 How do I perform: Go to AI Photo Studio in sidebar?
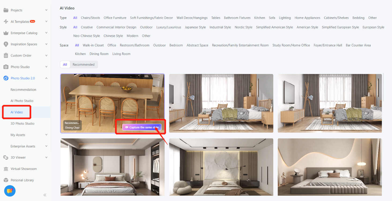click(22, 101)
